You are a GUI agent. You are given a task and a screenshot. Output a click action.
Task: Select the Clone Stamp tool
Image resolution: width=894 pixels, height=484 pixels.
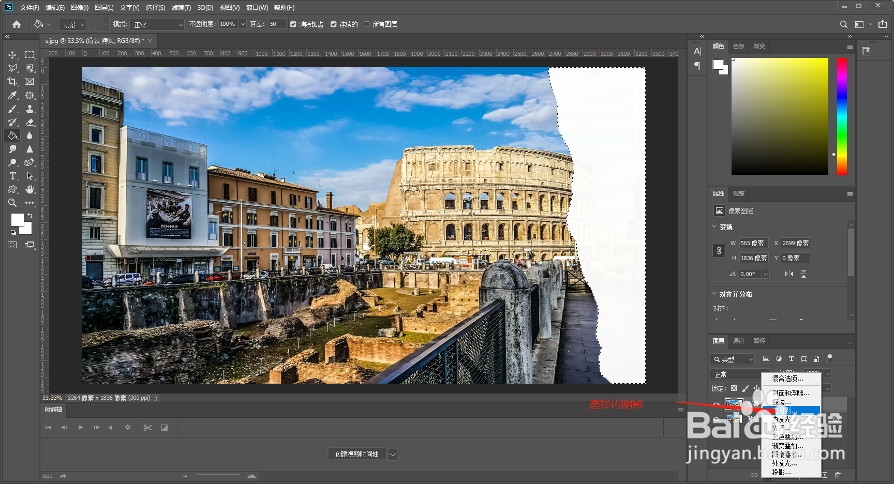click(29, 109)
